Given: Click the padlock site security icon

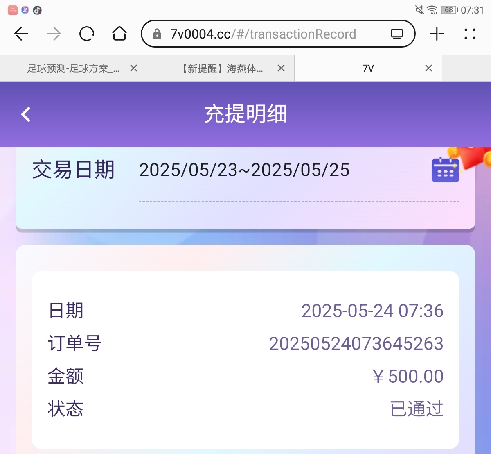Looking at the screenshot, I should (x=157, y=34).
